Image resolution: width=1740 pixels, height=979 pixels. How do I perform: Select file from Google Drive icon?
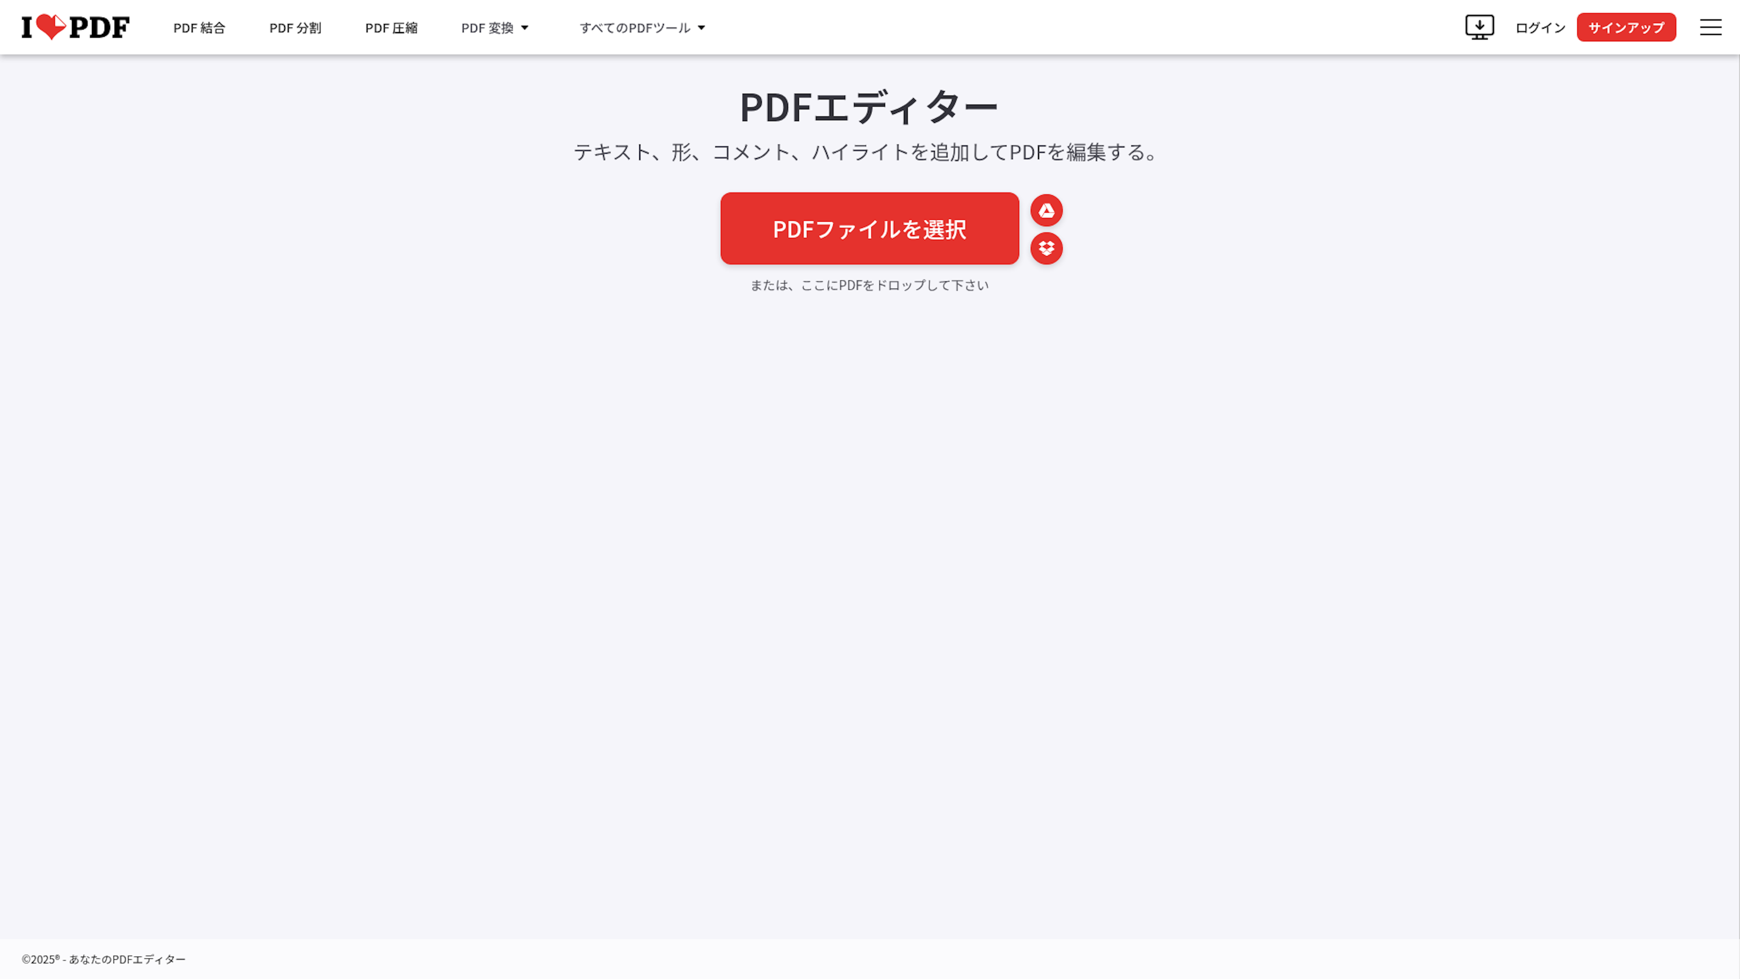[x=1046, y=210]
